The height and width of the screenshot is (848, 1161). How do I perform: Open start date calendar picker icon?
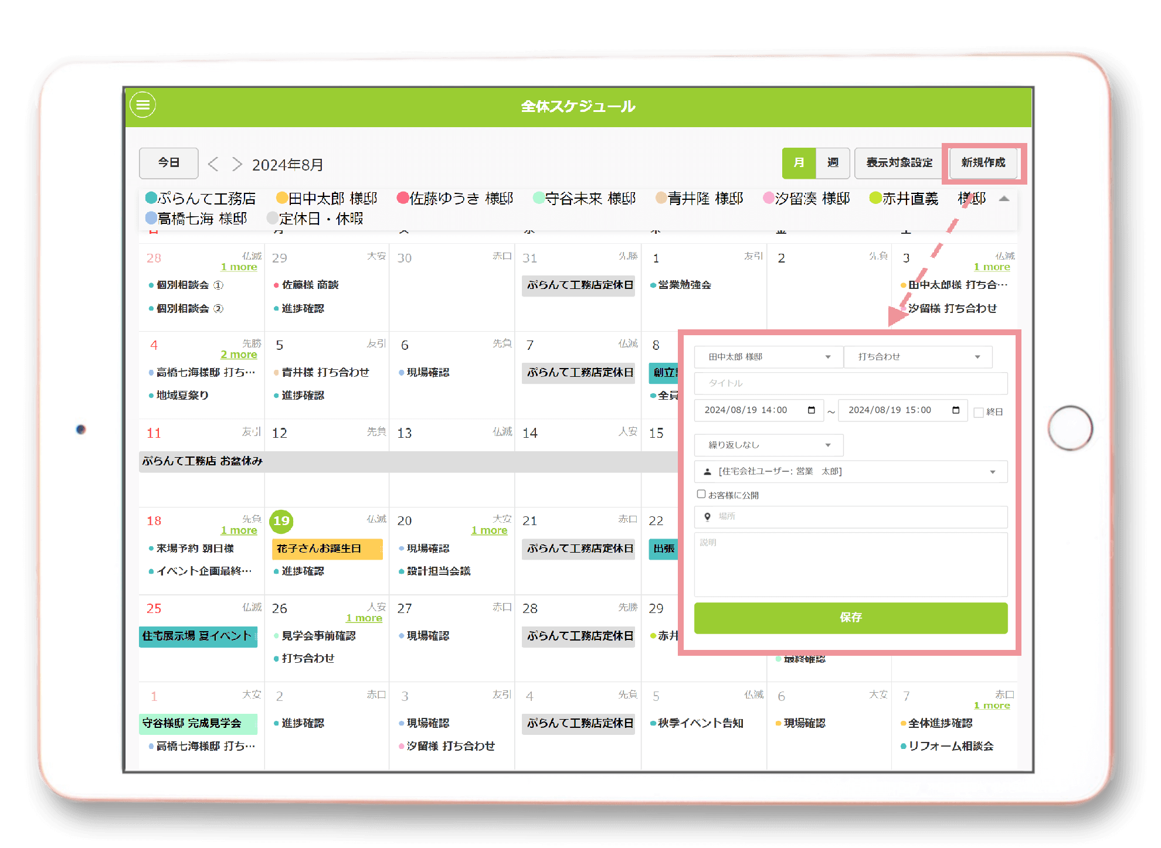(x=812, y=410)
